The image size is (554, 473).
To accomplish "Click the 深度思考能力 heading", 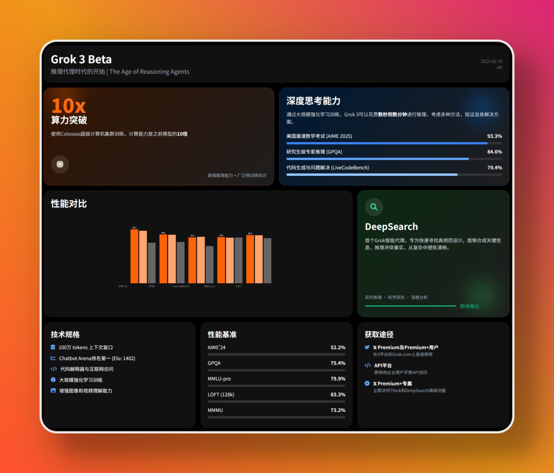I will [x=313, y=101].
